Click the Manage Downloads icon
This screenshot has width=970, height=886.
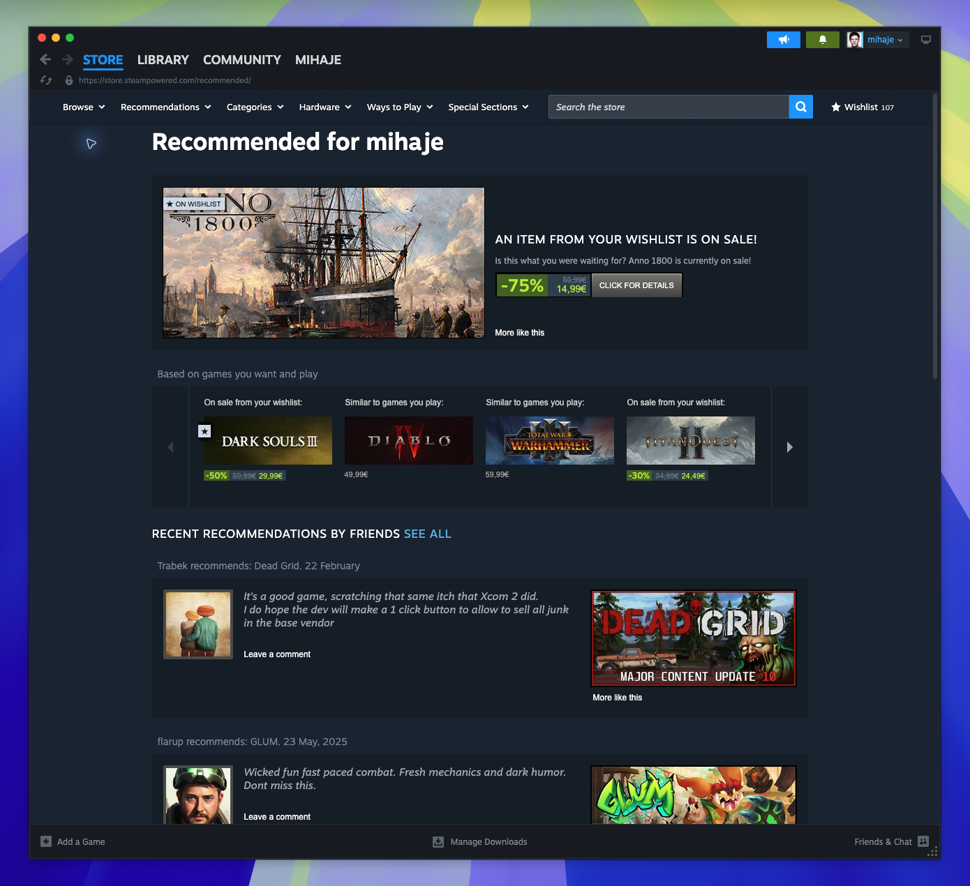point(438,841)
